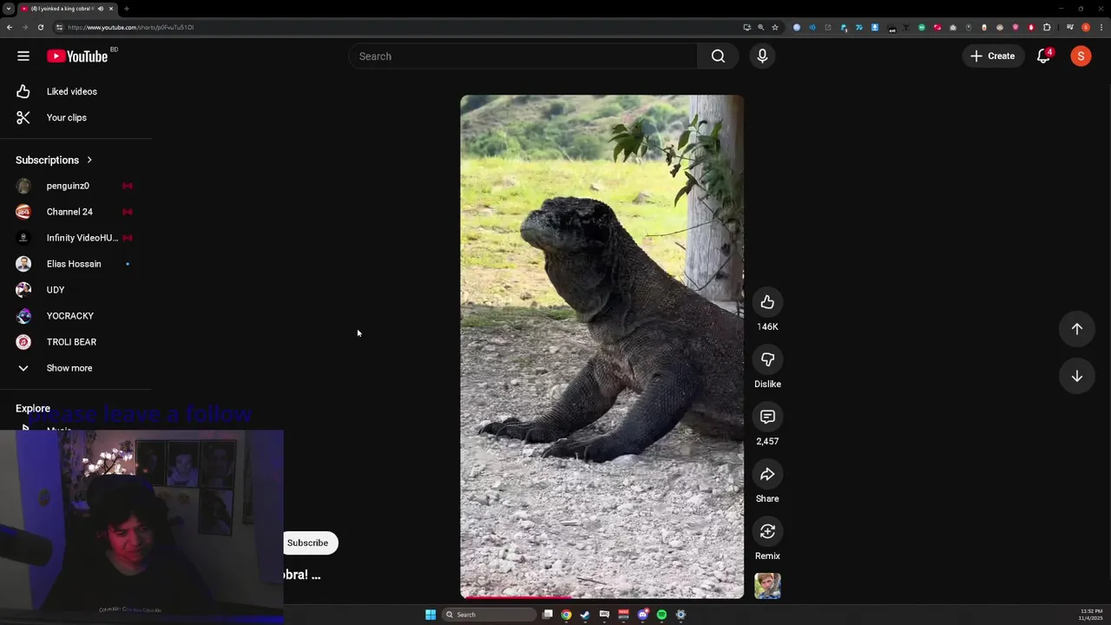Viewport: 1111px width, 625px height.
Task: Click the search magnifier button
Action: click(718, 56)
